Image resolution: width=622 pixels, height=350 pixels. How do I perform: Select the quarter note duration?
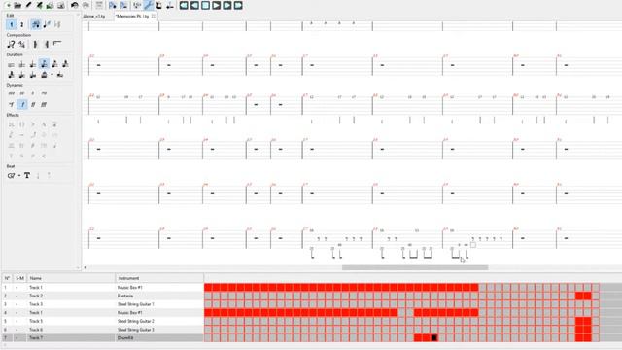[33, 64]
